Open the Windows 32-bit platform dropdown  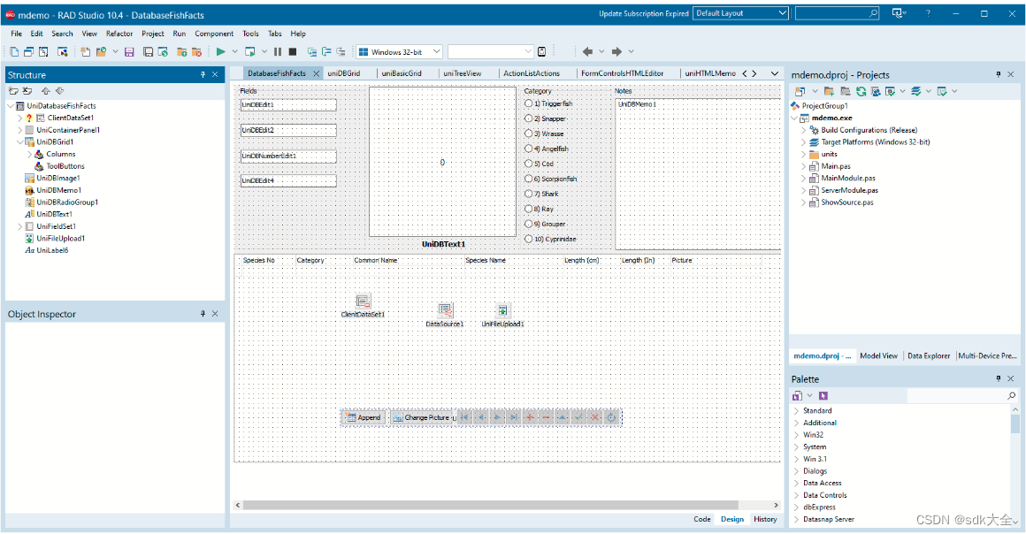tap(399, 51)
